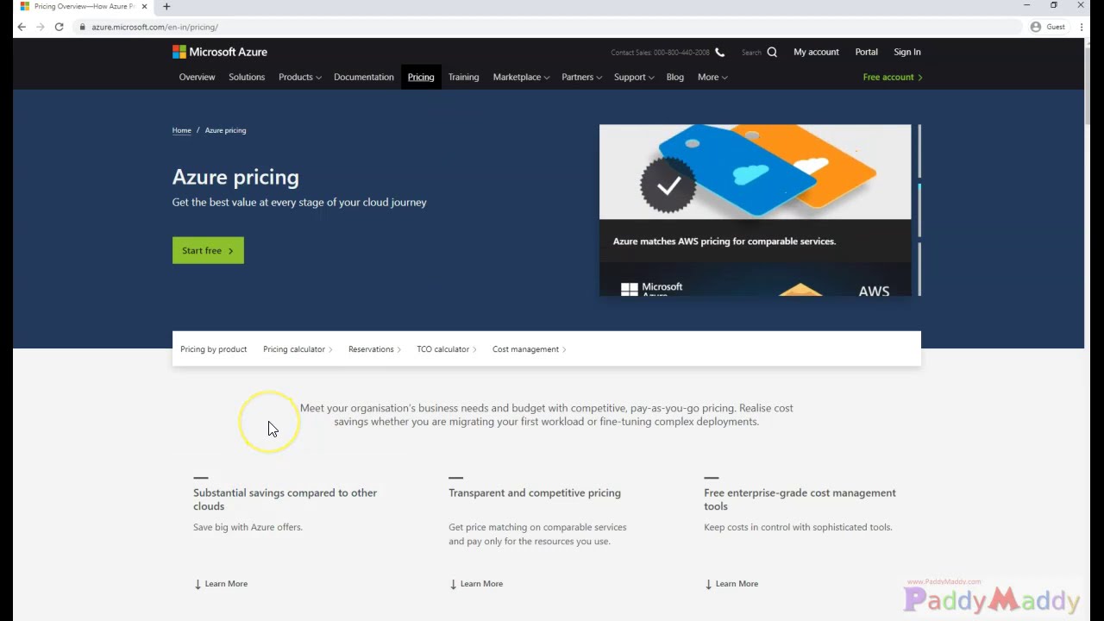Click Home in the breadcrumb

(x=181, y=130)
